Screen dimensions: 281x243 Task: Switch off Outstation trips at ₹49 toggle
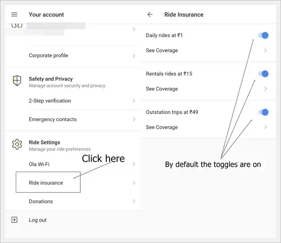pos(263,112)
